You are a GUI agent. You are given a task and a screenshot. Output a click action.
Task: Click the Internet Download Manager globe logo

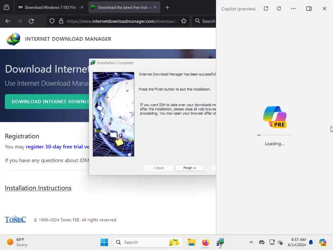[x=13, y=39]
